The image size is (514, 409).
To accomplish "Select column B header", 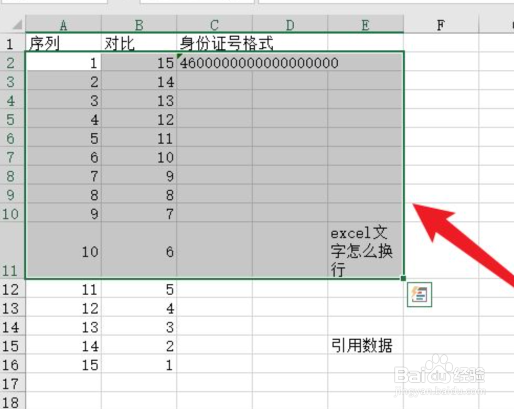I will click(x=139, y=25).
